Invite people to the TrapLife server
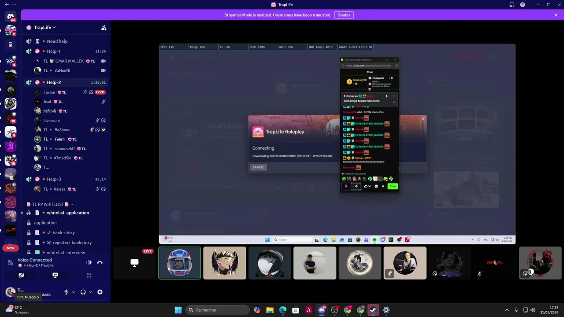This screenshot has width=564, height=317. pos(104,27)
